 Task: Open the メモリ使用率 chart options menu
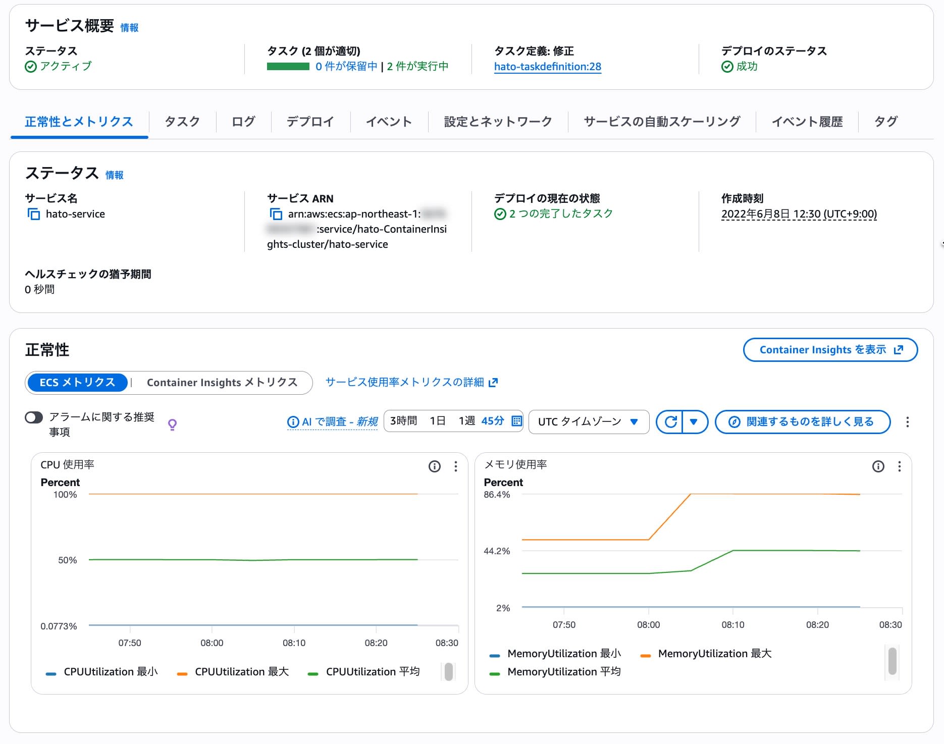point(900,467)
